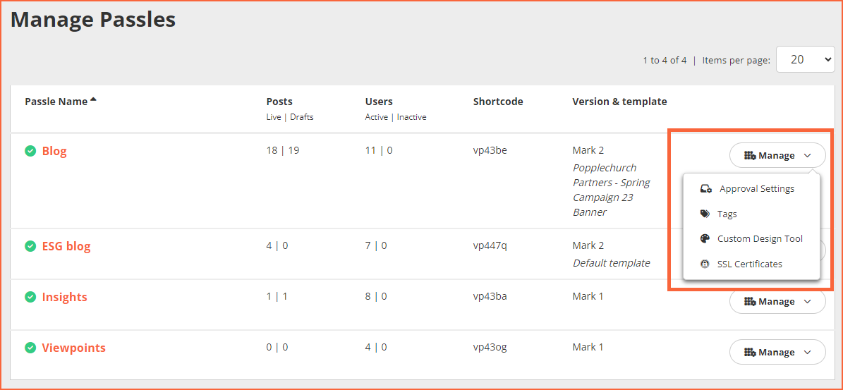This screenshot has width=843, height=390.
Task: Click the green check icon beside Blog
Action: point(30,151)
